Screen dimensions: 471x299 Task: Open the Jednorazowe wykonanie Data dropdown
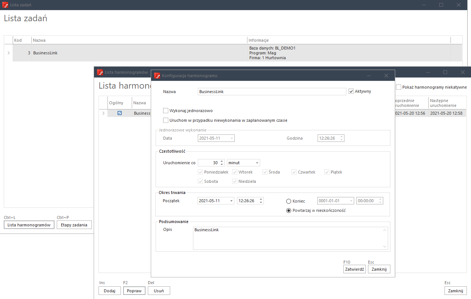coord(232,138)
